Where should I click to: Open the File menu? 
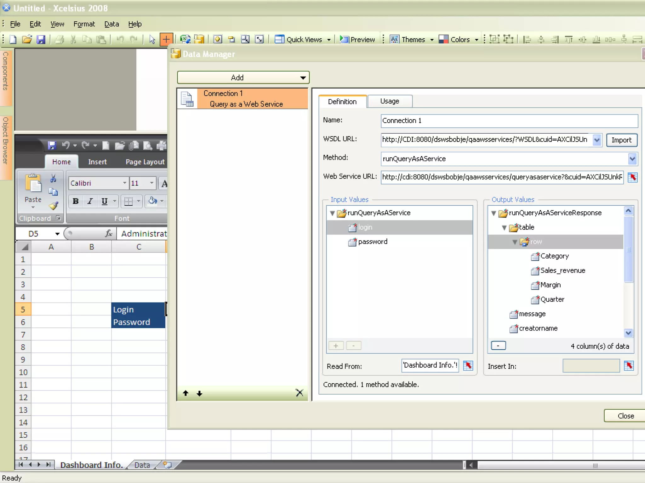click(x=15, y=24)
